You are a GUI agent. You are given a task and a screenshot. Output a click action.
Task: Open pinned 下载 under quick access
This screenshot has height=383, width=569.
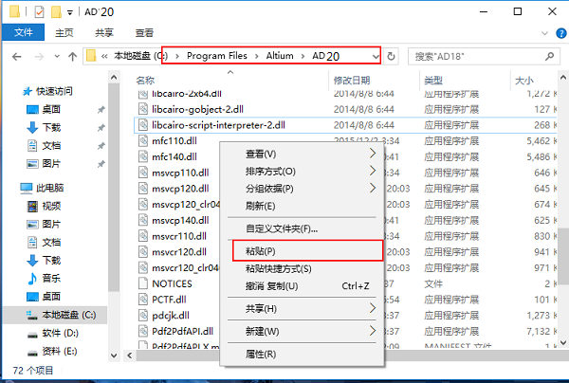click(51, 127)
